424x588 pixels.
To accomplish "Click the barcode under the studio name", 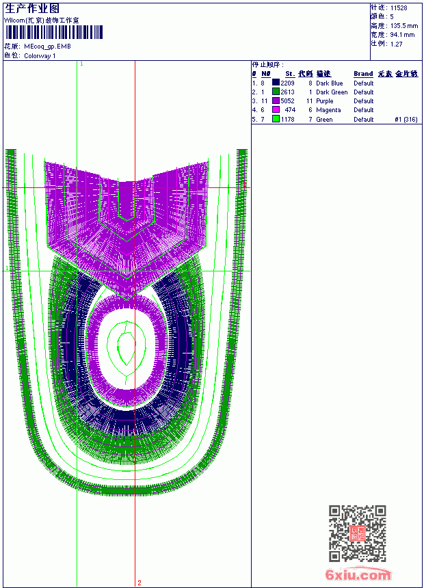I will [x=53, y=32].
